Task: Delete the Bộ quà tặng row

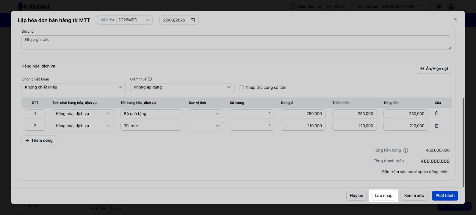Action: tap(436, 113)
